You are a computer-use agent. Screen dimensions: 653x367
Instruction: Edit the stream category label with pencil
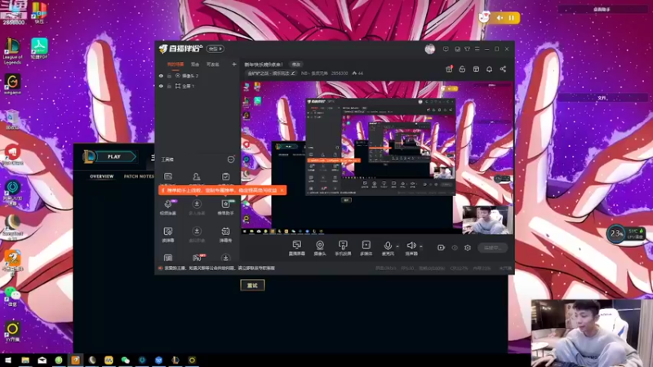click(271, 73)
